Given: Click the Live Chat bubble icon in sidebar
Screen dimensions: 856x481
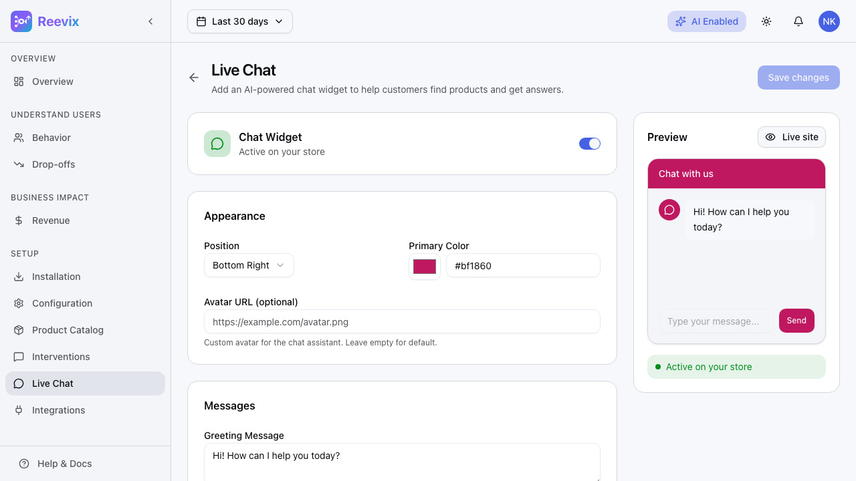Looking at the screenshot, I should coord(19,383).
